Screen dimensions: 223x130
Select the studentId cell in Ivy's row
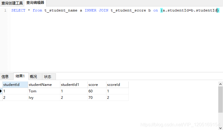pos(15,98)
